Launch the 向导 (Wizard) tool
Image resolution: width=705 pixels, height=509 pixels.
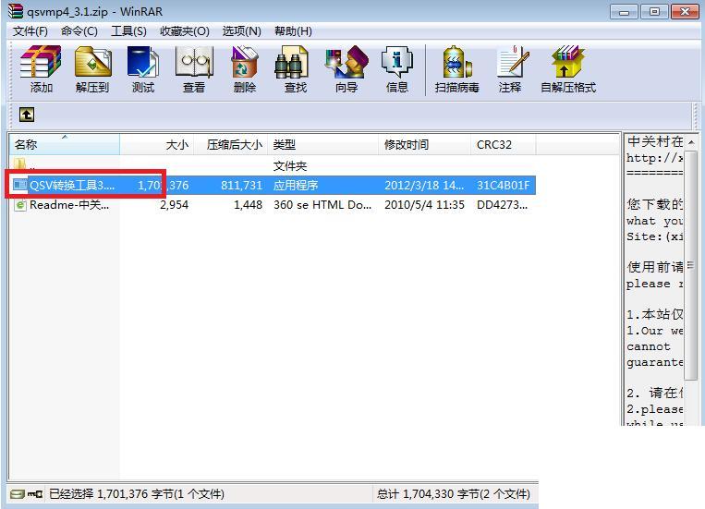click(346, 69)
